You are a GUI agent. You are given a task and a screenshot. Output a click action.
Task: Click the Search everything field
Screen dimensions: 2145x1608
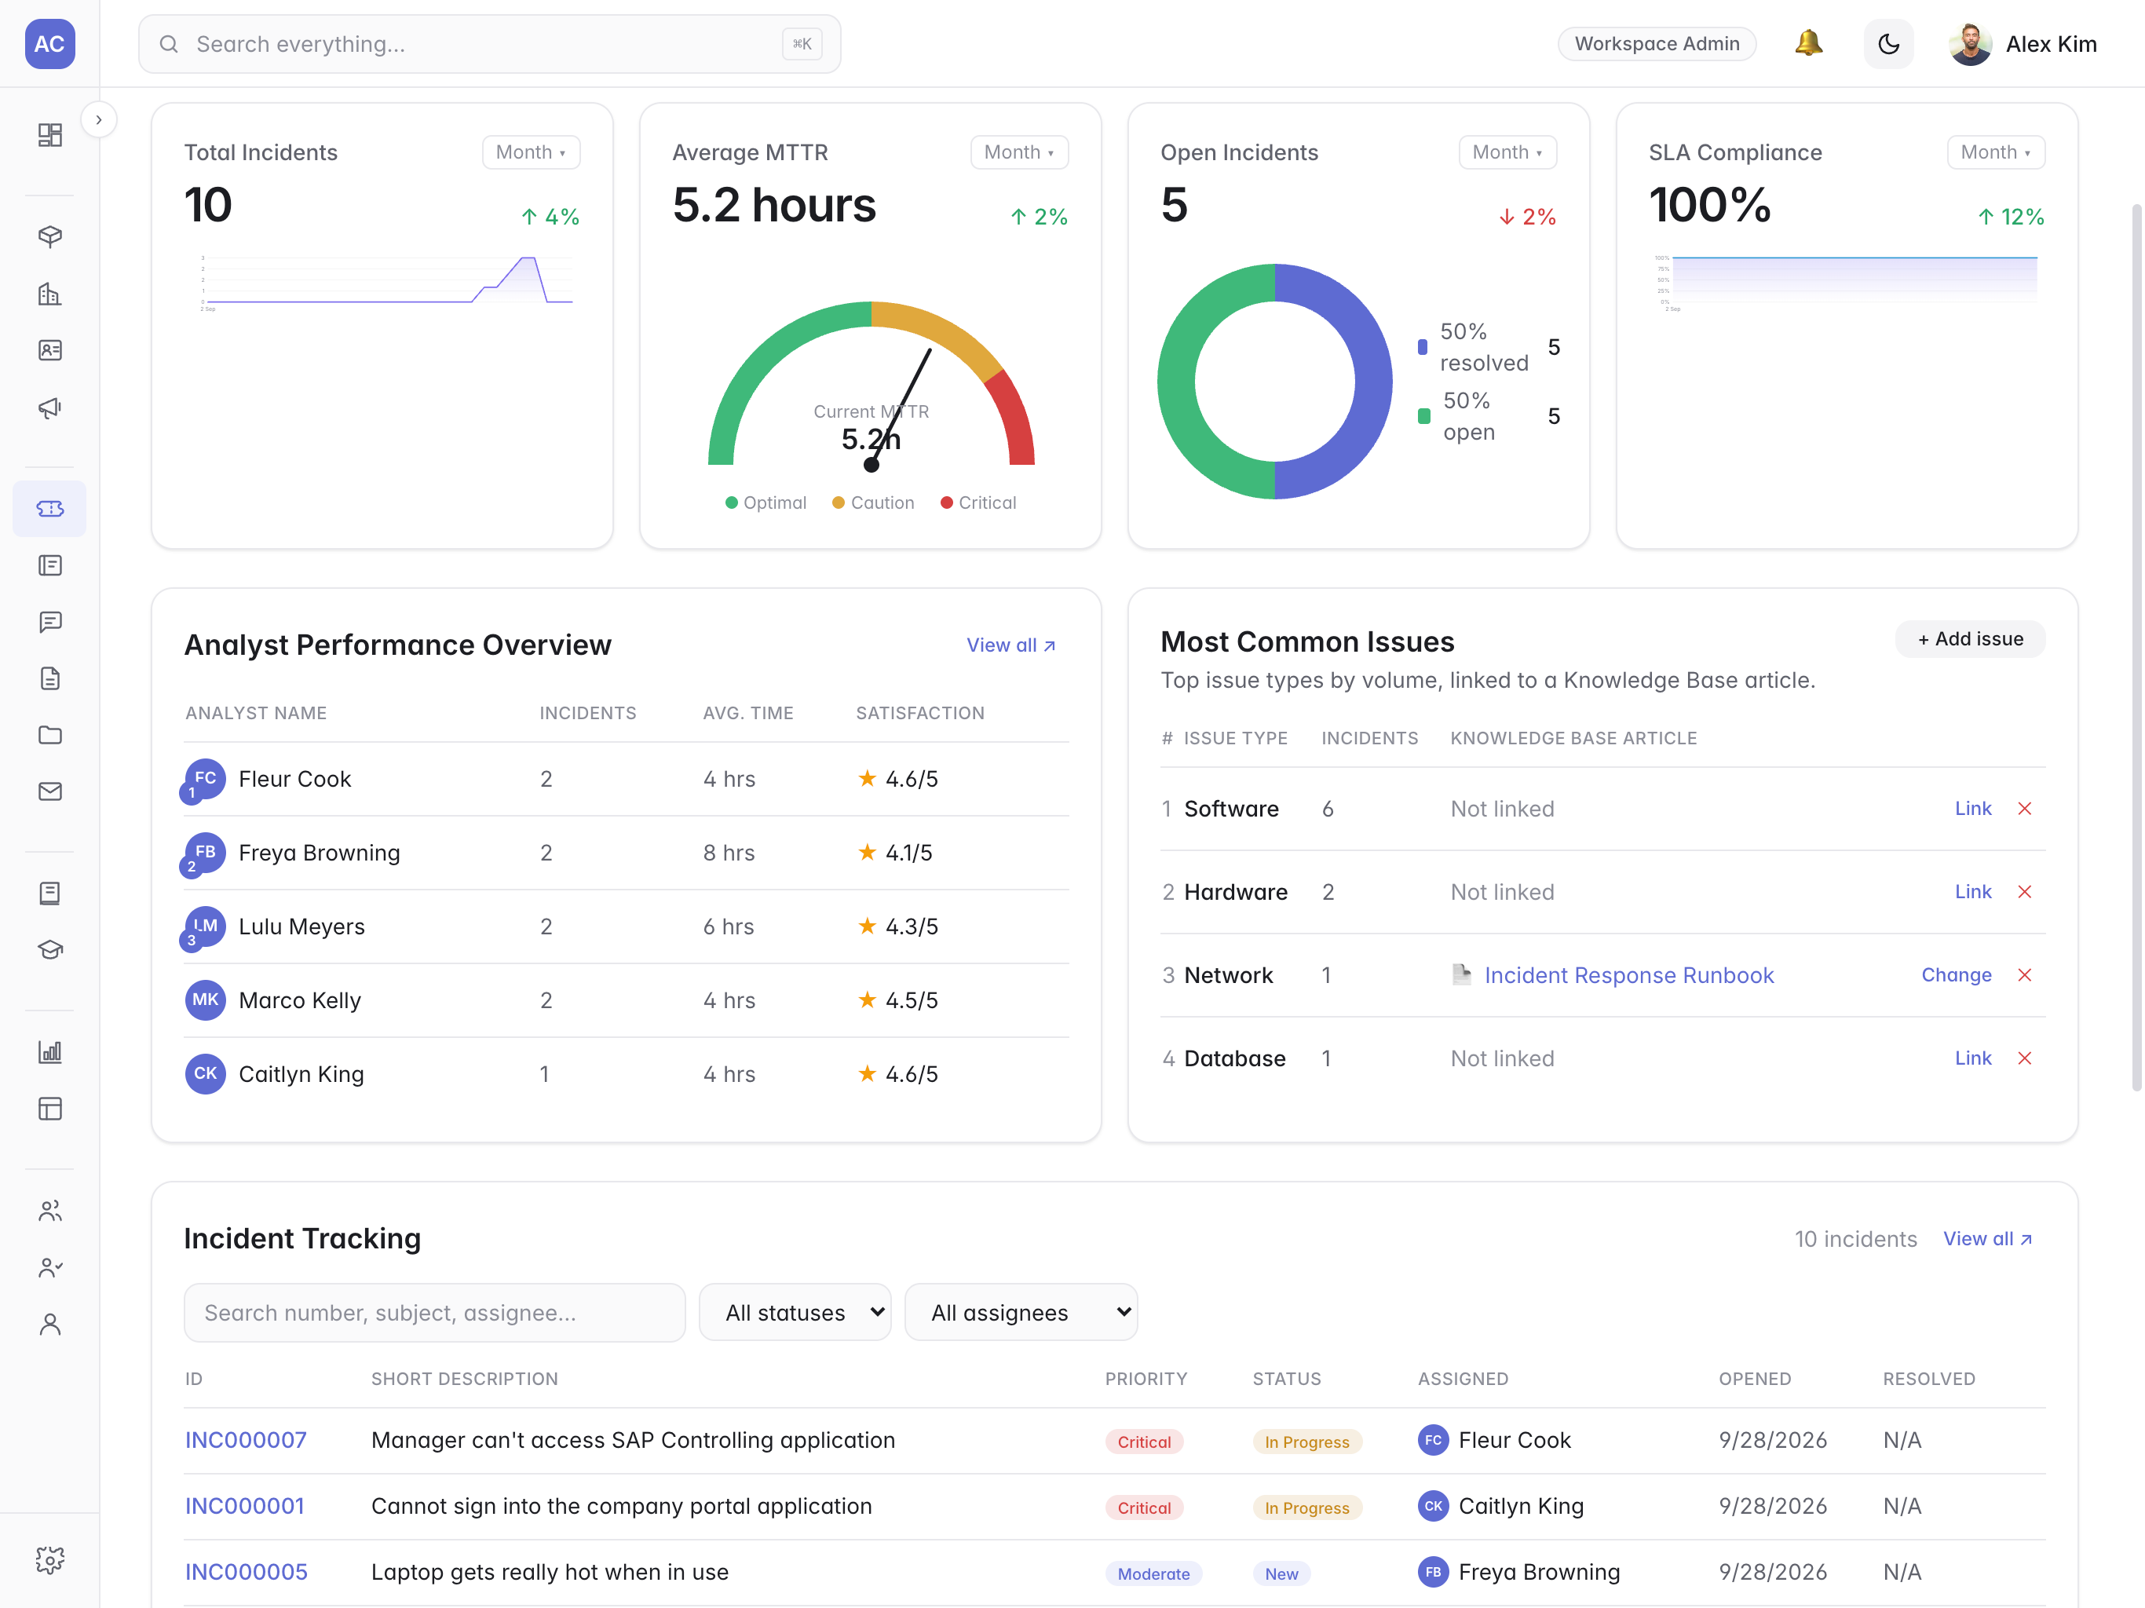(x=490, y=44)
